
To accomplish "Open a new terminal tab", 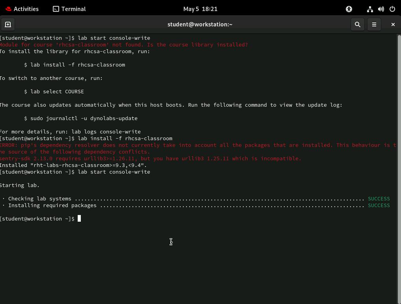I will click(8, 24).
